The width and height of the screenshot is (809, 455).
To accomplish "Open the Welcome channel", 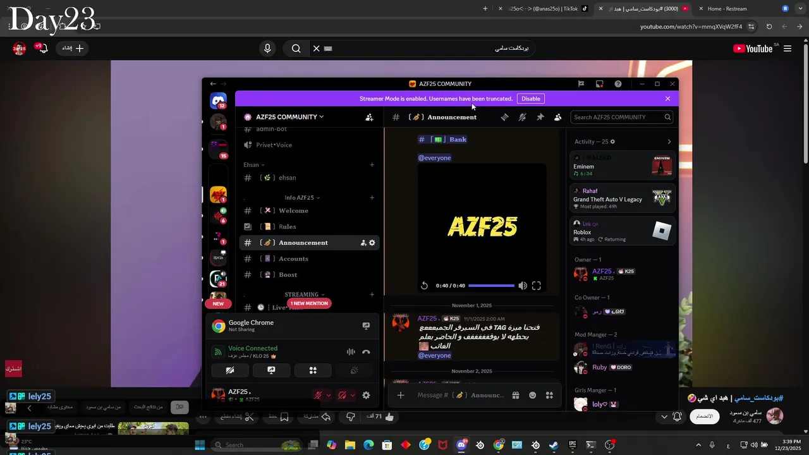I will click(x=309, y=210).
